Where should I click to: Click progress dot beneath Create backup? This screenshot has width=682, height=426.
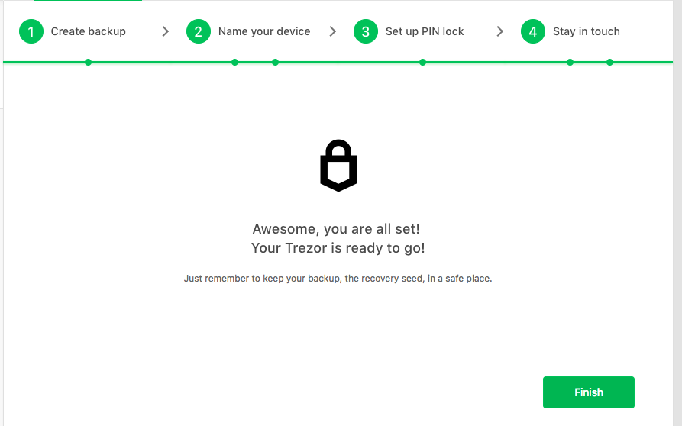[x=89, y=62]
